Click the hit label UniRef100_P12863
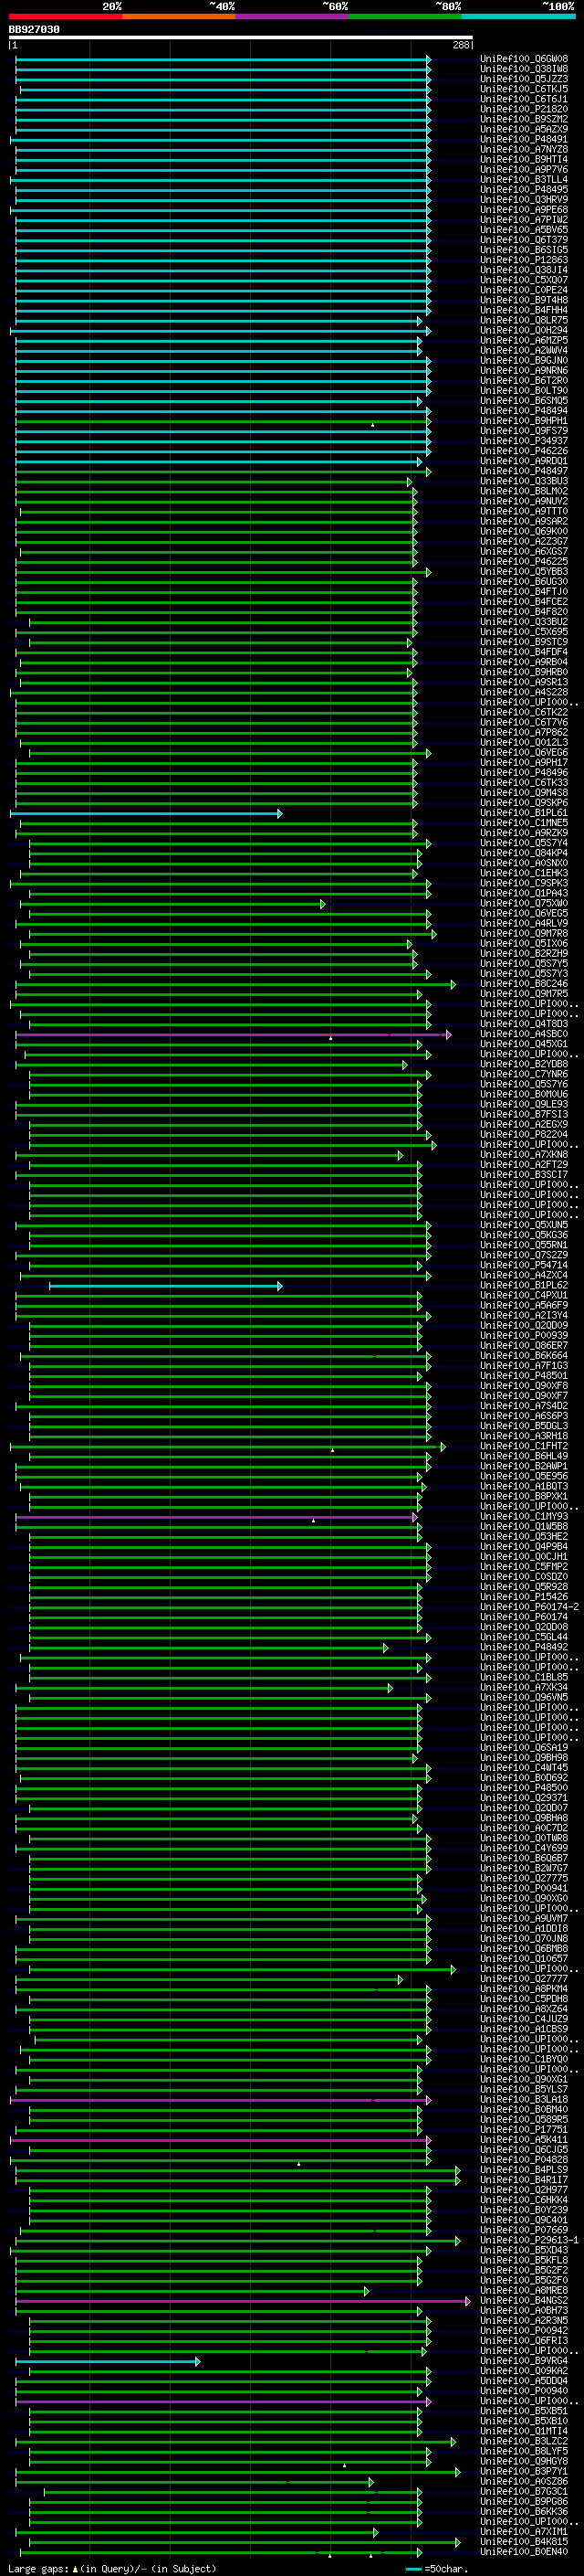This screenshot has width=584, height=2576. [524, 260]
